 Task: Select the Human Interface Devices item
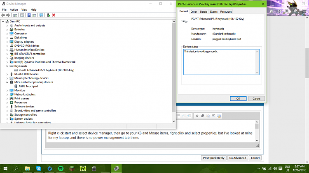point(29,50)
